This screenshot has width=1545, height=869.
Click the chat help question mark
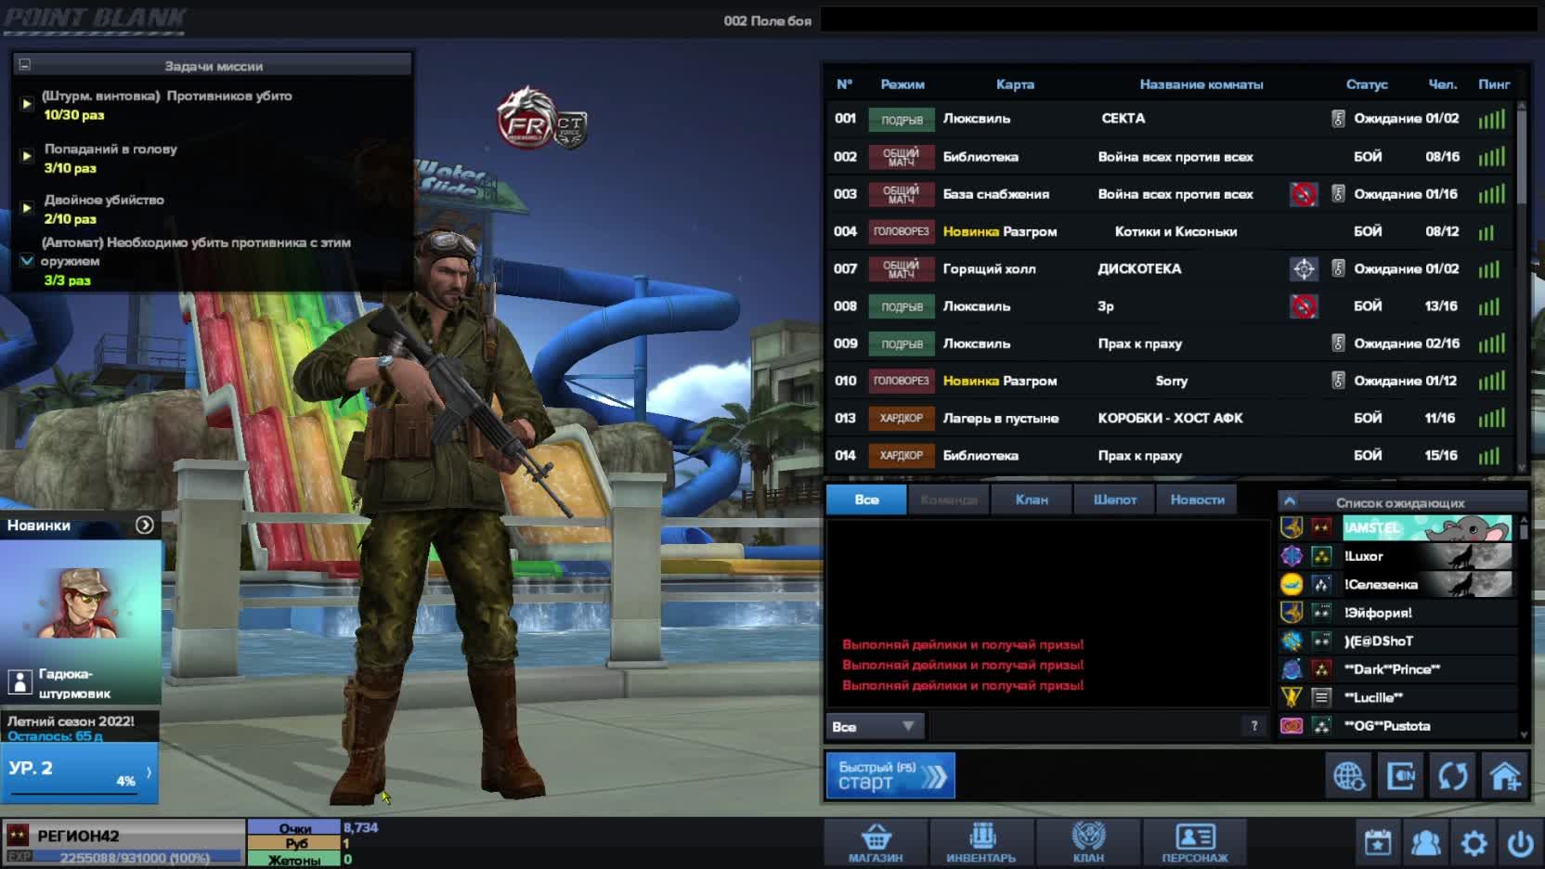coord(1254,726)
